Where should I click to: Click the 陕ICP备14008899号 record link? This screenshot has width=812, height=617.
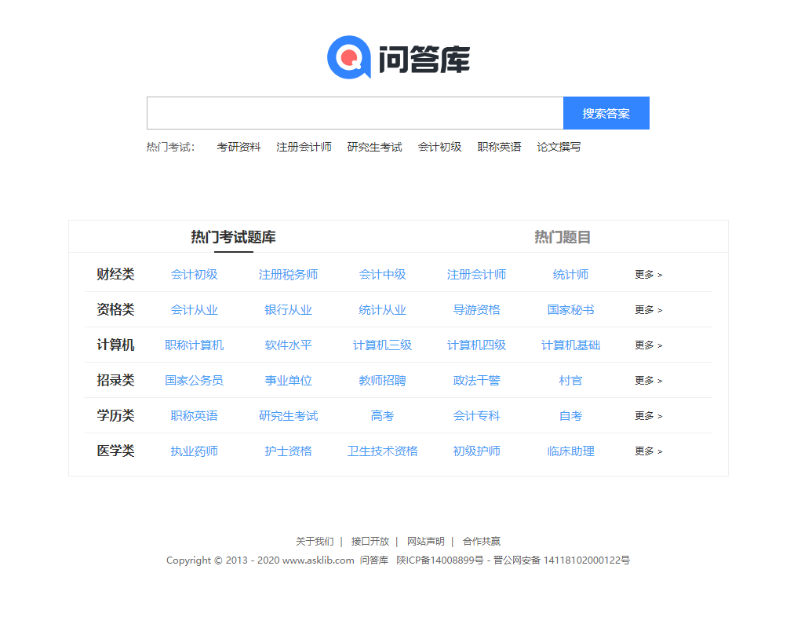click(440, 560)
